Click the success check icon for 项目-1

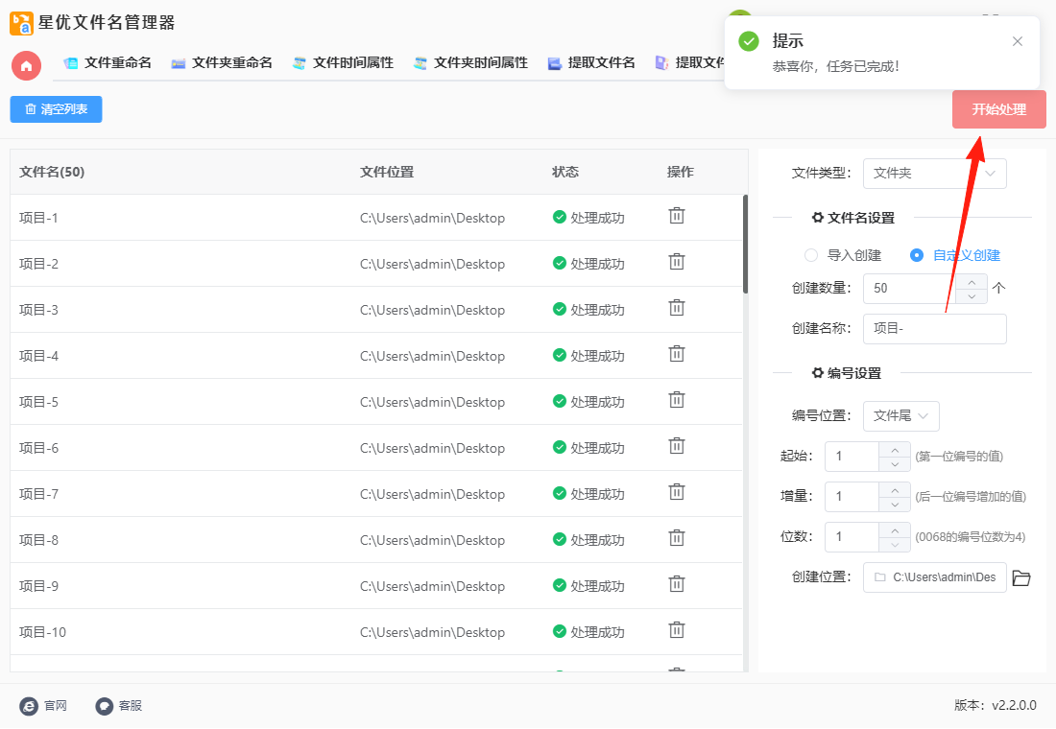[559, 217]
